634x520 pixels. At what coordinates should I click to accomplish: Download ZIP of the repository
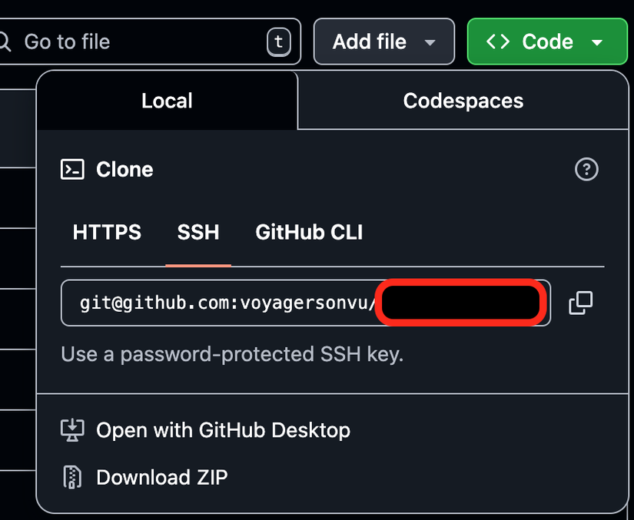tap(161, 477)
